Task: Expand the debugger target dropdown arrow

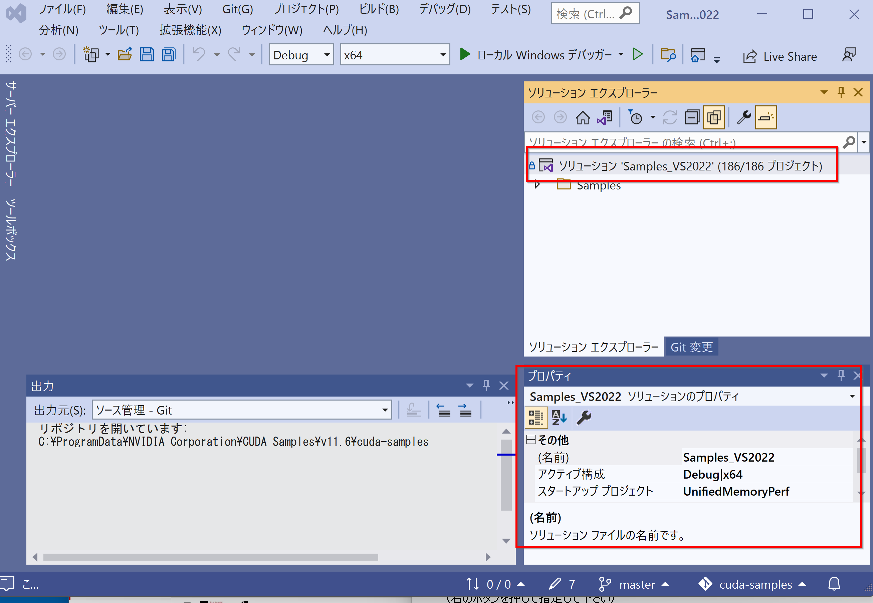Action: click(x=620, y=54)
